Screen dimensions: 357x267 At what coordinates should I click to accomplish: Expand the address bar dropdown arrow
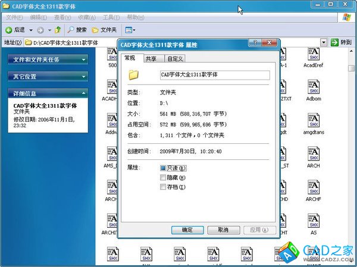pos(324,42)
